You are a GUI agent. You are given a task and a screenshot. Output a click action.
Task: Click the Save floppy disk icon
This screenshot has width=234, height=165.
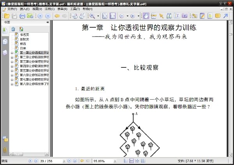tap(14, 16)
